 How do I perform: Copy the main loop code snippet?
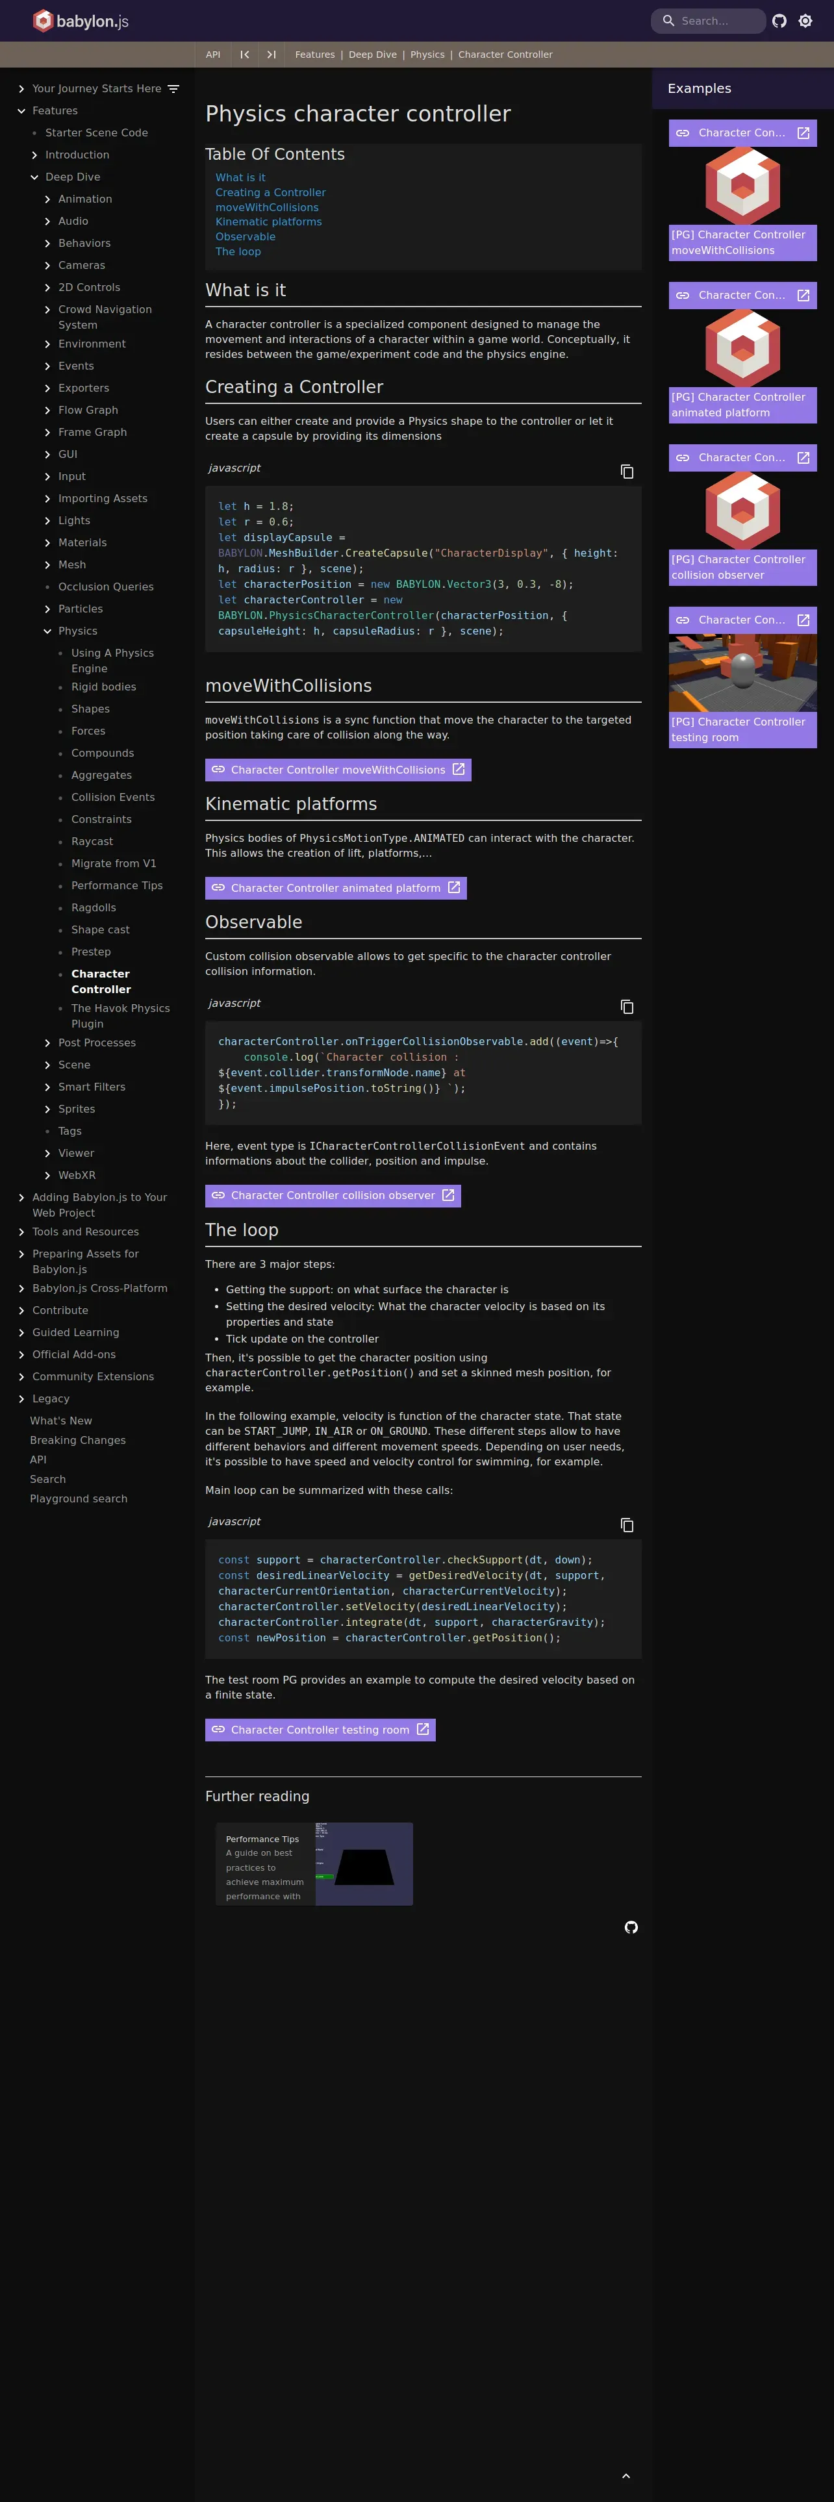(626, 1525)
